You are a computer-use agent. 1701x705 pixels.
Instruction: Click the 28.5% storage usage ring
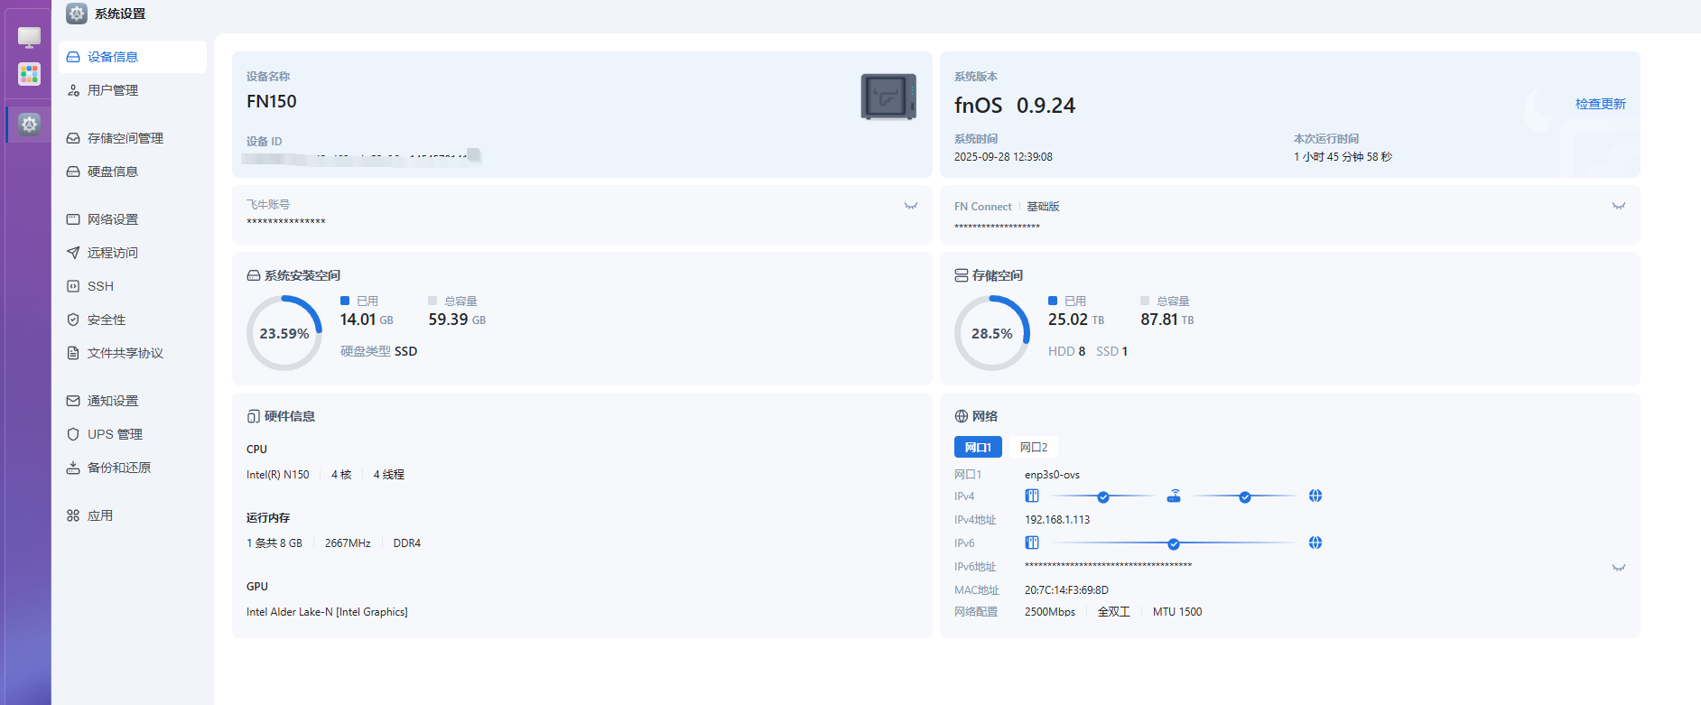click(x=992, y=333)
